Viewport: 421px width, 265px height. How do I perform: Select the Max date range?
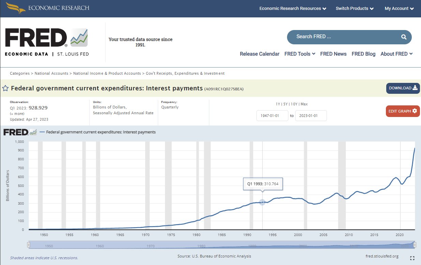click(x=304, y=104)
